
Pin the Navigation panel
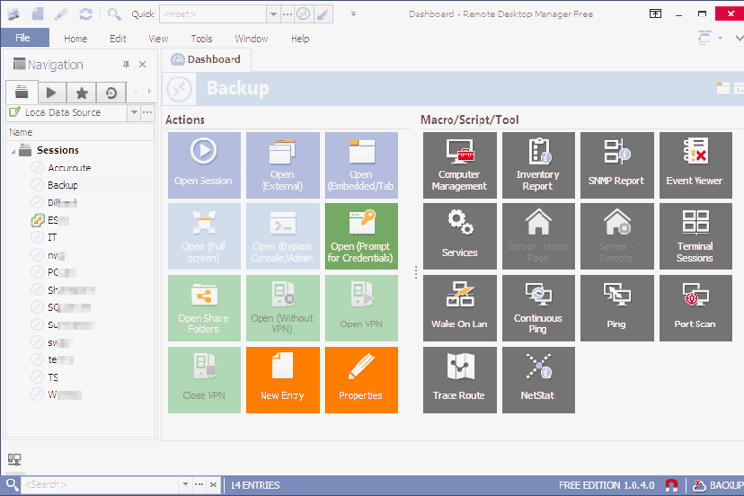[126, 64]
